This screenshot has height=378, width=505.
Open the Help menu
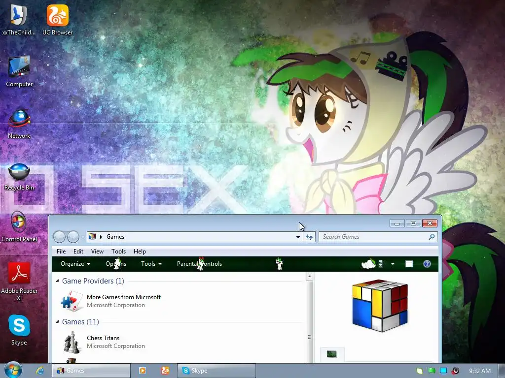(140, 252)
